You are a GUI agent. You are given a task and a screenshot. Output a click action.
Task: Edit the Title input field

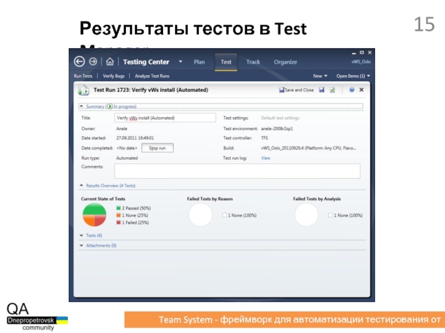click(165, 118)
